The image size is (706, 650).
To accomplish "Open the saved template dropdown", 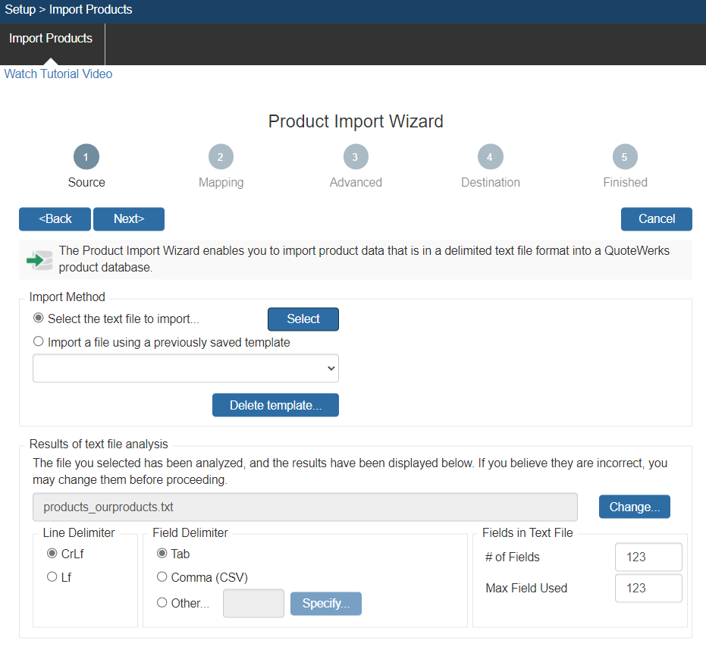I will click(186, 368).
